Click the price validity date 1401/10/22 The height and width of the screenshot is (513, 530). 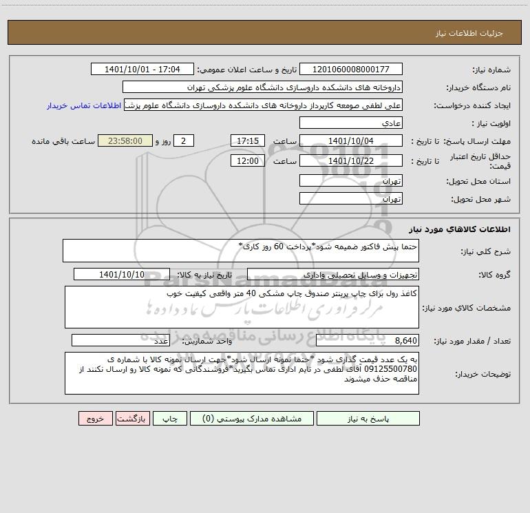pos(351,160)
